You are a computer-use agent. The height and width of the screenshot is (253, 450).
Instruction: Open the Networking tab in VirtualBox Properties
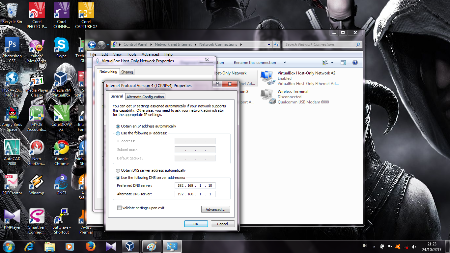[108, 71]
